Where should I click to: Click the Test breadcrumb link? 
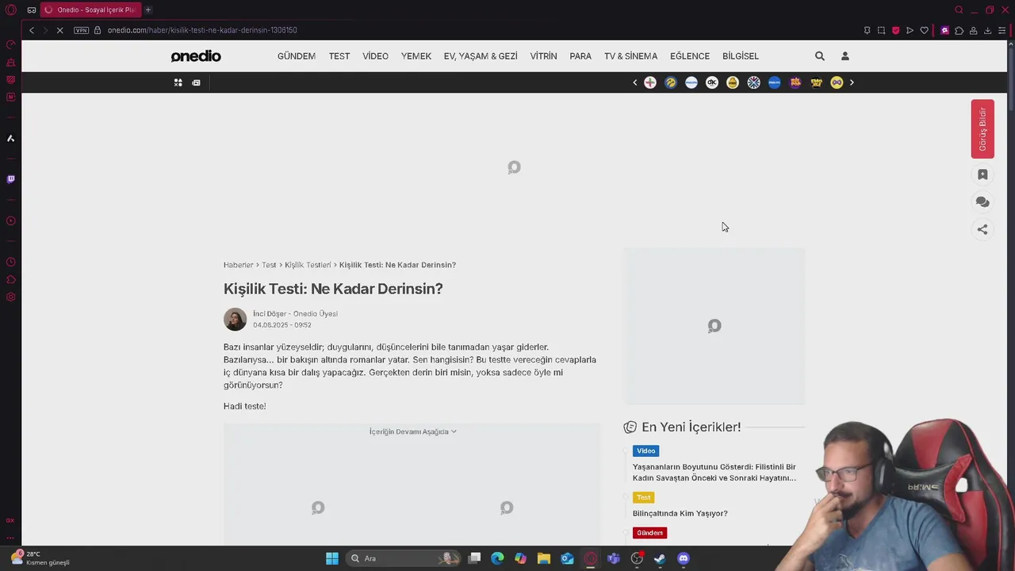tap(269, 265)
